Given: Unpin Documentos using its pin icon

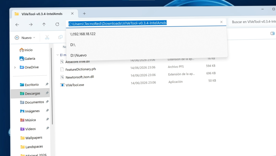Looking at the screenshot, I should click(x=47, y=102).
